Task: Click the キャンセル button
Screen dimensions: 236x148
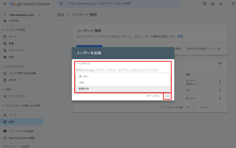Action: (153, 96)
